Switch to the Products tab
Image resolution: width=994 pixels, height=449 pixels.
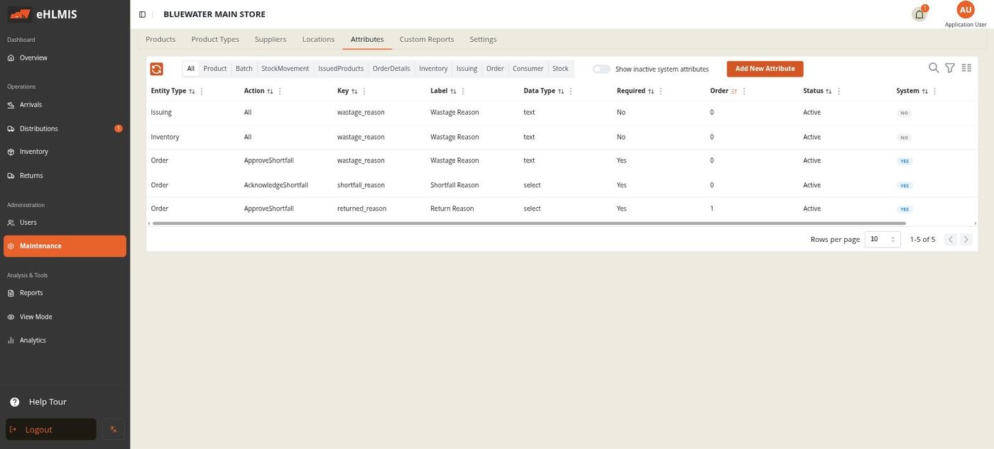[160, 39]
